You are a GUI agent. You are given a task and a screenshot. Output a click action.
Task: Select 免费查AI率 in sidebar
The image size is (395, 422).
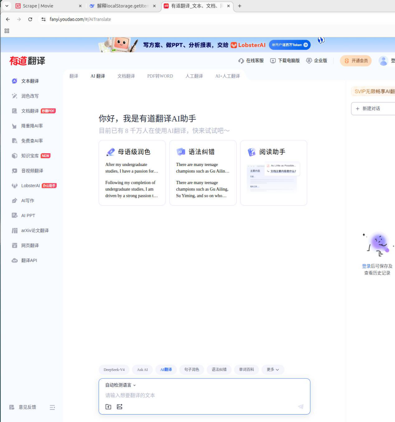[27, 141]
